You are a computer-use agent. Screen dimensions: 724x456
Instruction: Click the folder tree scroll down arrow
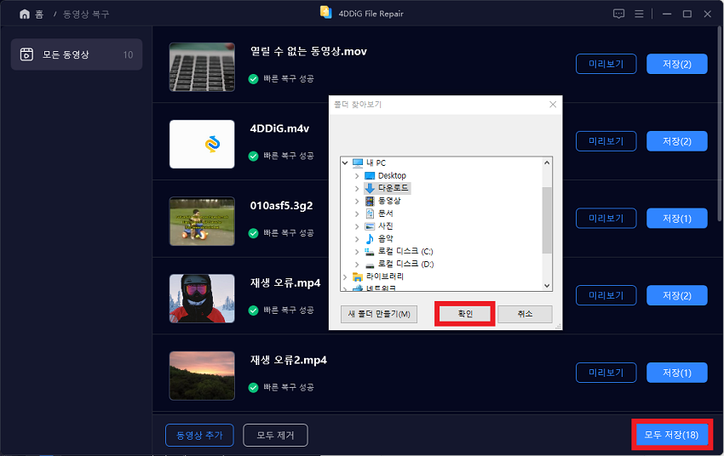tap(547, 286)
